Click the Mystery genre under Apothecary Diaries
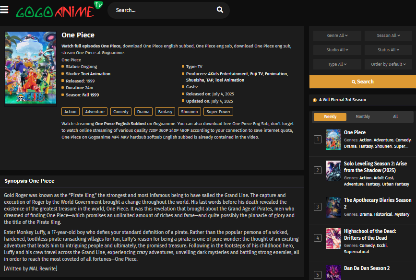This screenshot has width=416, height=280. click(x=402, y=214)
